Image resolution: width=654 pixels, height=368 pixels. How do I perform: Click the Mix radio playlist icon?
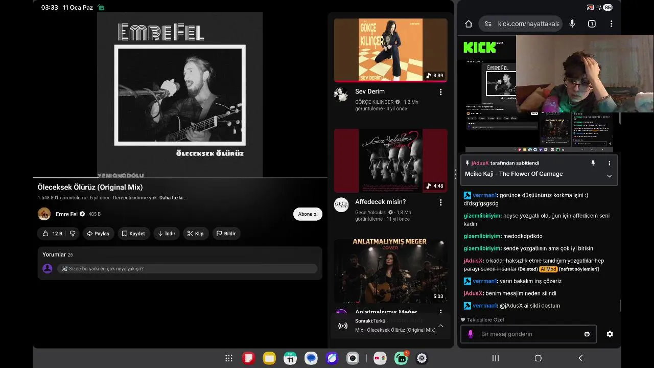tap(343, 326)
